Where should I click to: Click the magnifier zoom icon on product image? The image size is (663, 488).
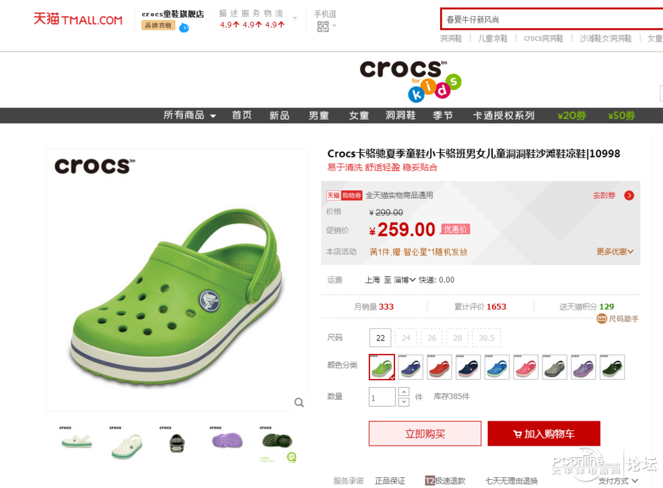point(299,403)
